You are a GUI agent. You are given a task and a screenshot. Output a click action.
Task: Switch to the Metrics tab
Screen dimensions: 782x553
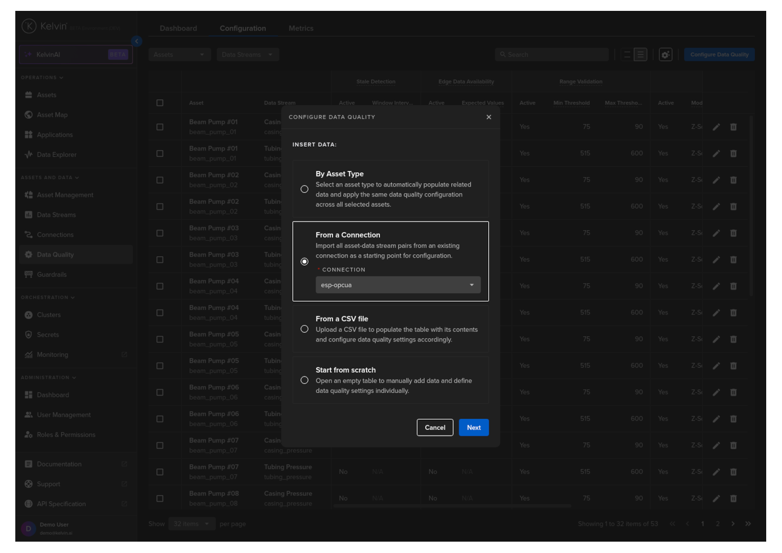tap(301, 29)
